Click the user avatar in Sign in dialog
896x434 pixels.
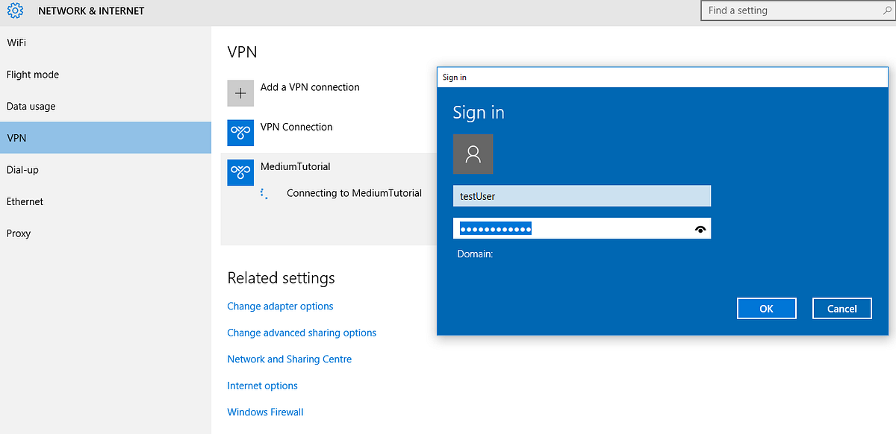[473, 154]
